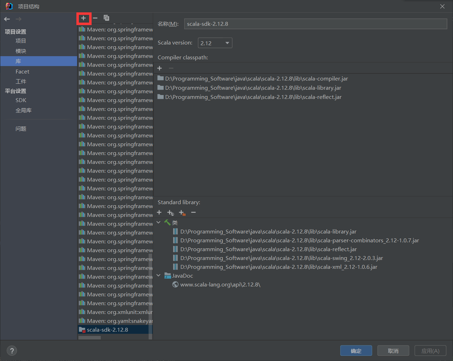Remove entry from Compiler classpath
Viewport: 453px width, 361px height.
click(171, 68)
